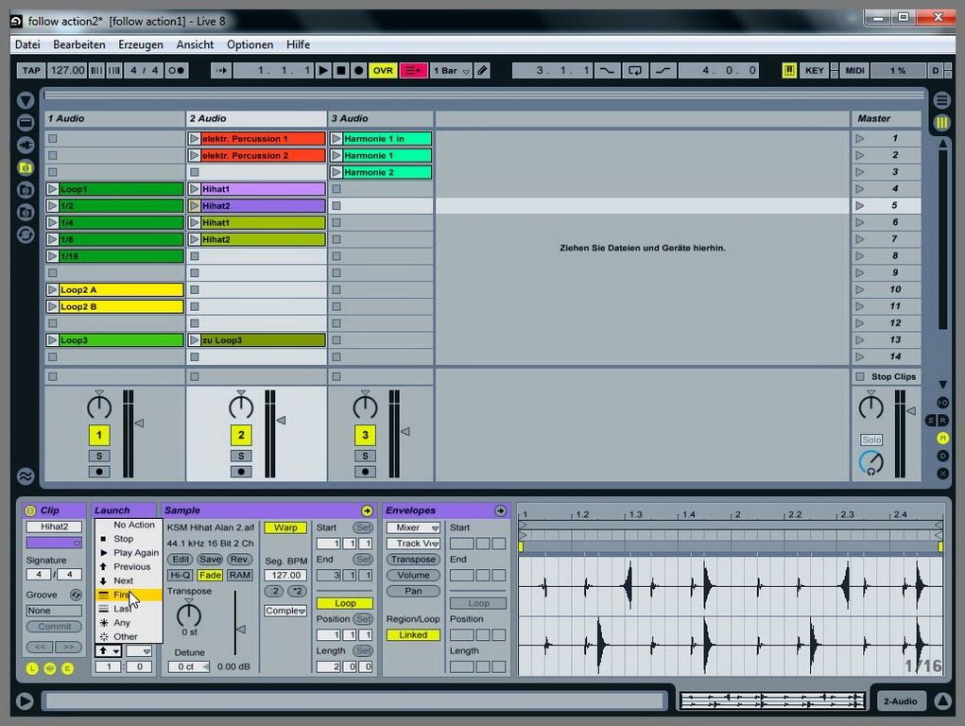The width and height of the screenshot is (965, 726).
Task: Open Follow Action A chooser
Action: 109,651
